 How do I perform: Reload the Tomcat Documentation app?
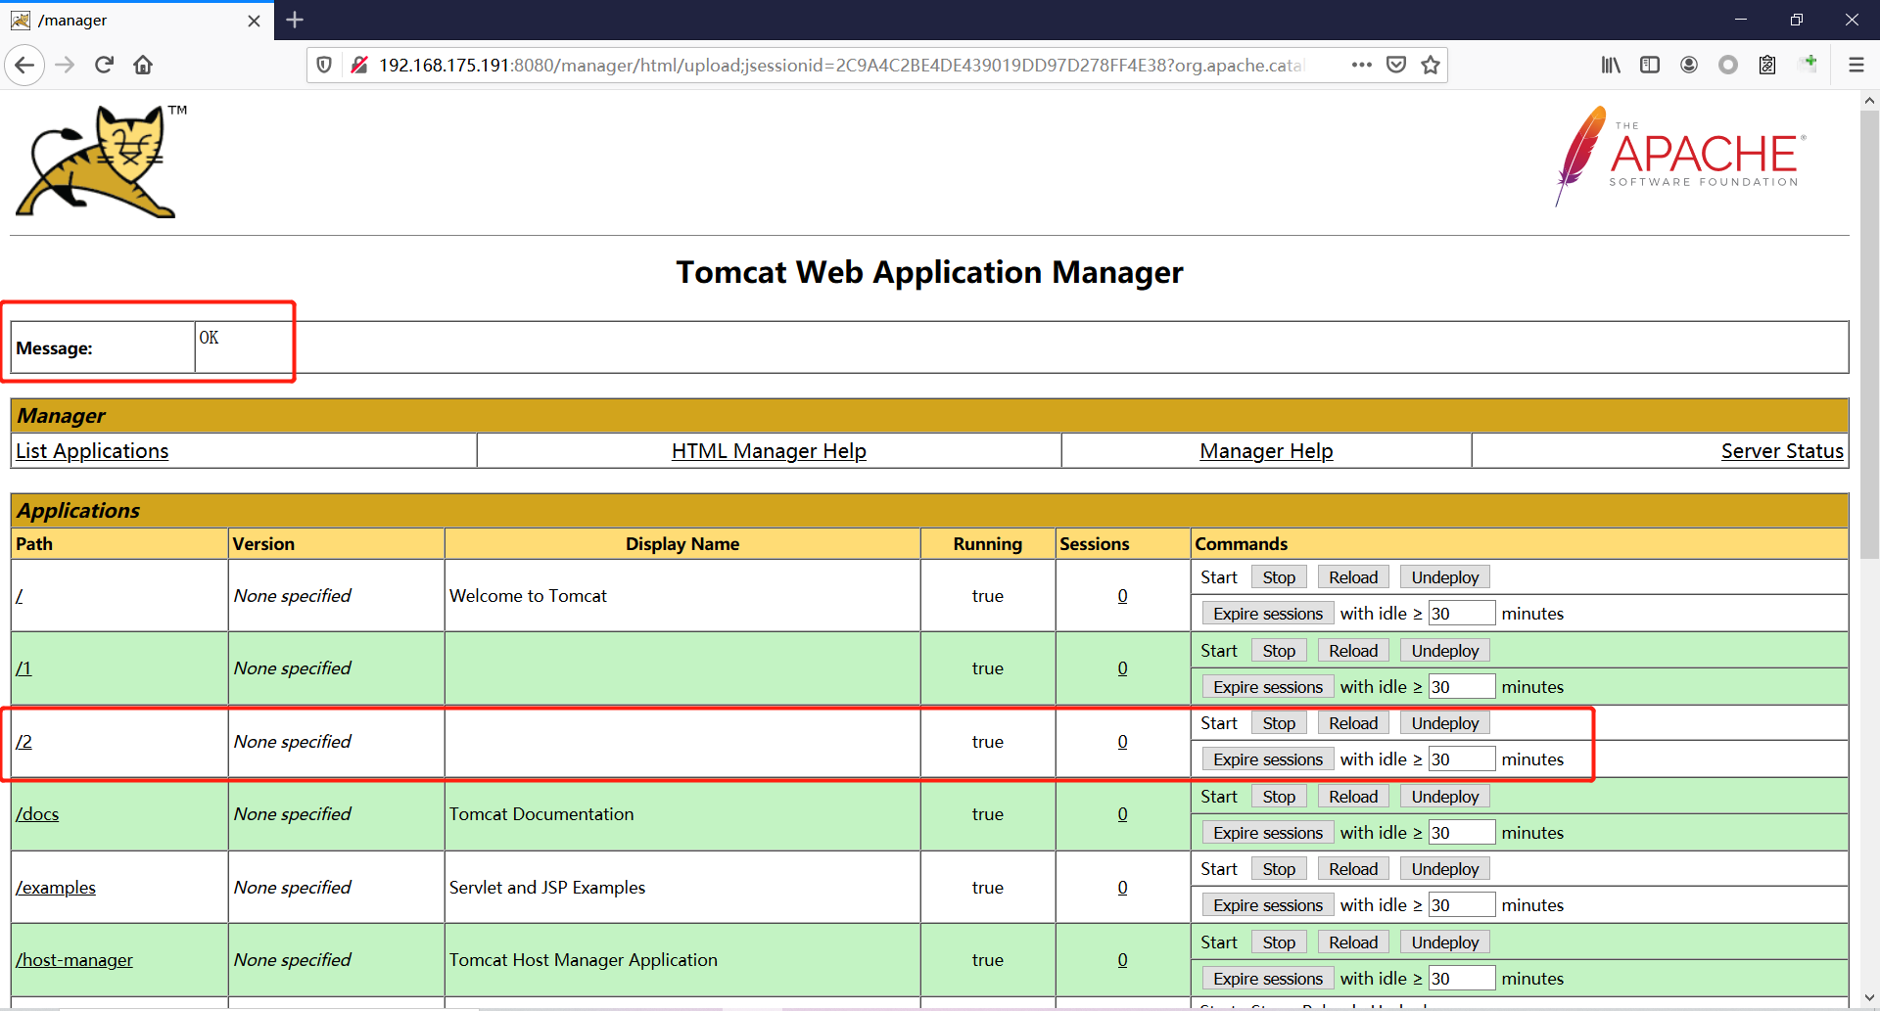1353,797
